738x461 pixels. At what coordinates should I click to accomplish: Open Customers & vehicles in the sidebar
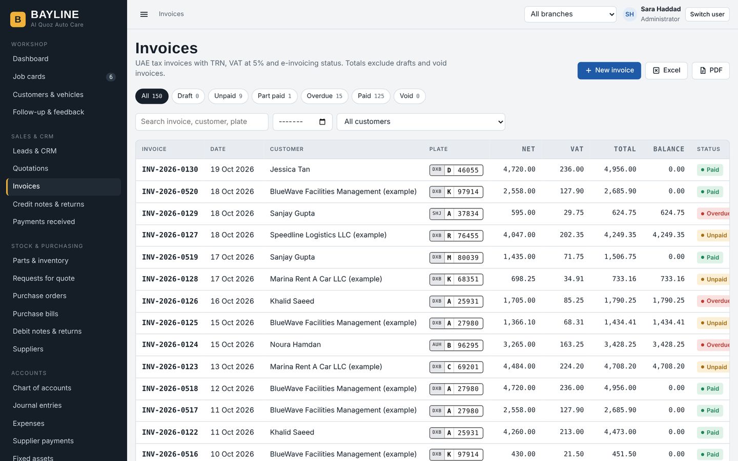tap(64, 95)
